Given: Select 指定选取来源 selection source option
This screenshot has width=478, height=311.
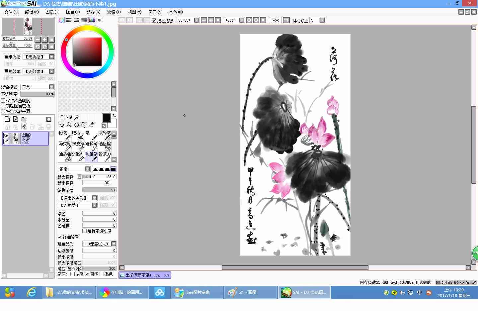Looking at the screenshot, I should 3,111.
